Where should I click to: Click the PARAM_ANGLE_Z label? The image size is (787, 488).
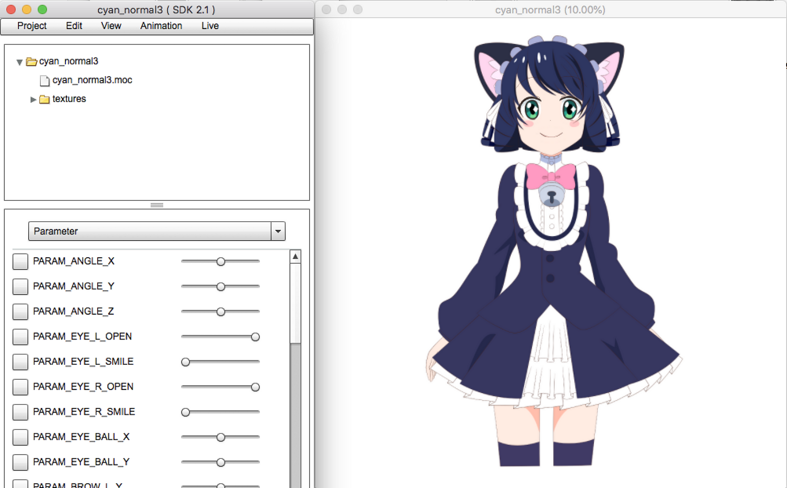[x=74, y=311]
